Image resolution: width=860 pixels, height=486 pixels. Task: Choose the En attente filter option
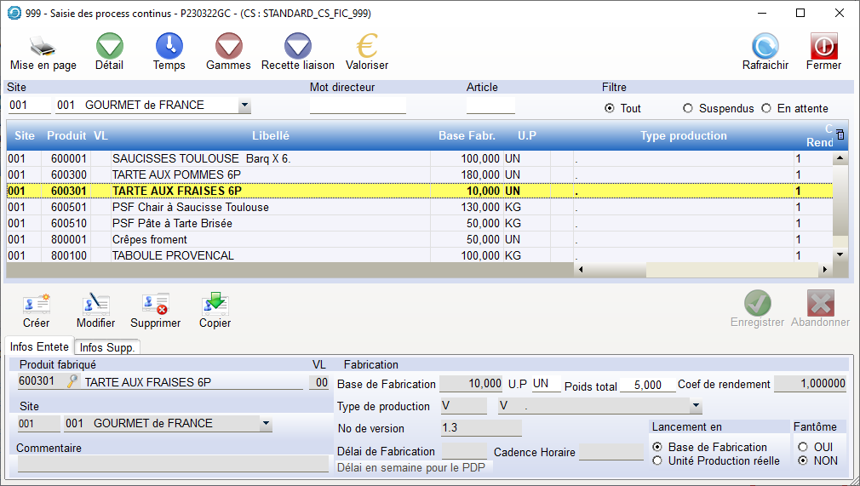point(766,108)
